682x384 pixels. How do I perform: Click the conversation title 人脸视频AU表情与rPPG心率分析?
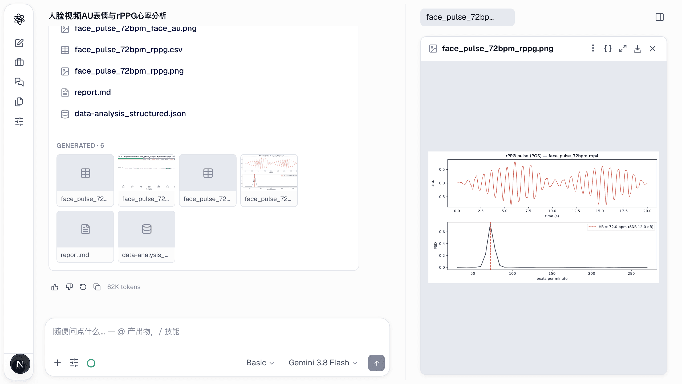click(x=107, y=16)
